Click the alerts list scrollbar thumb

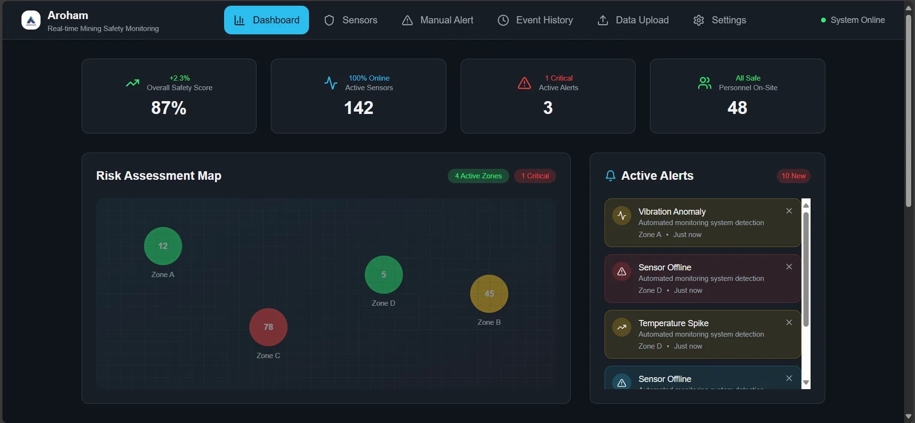(x=806, y=269)
